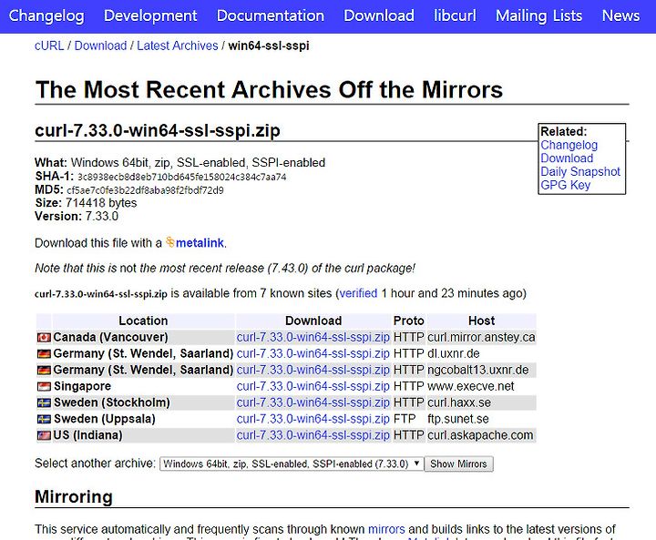
Task: Expand the Select another archive dropdown
Action: click(x=292, y=464)
